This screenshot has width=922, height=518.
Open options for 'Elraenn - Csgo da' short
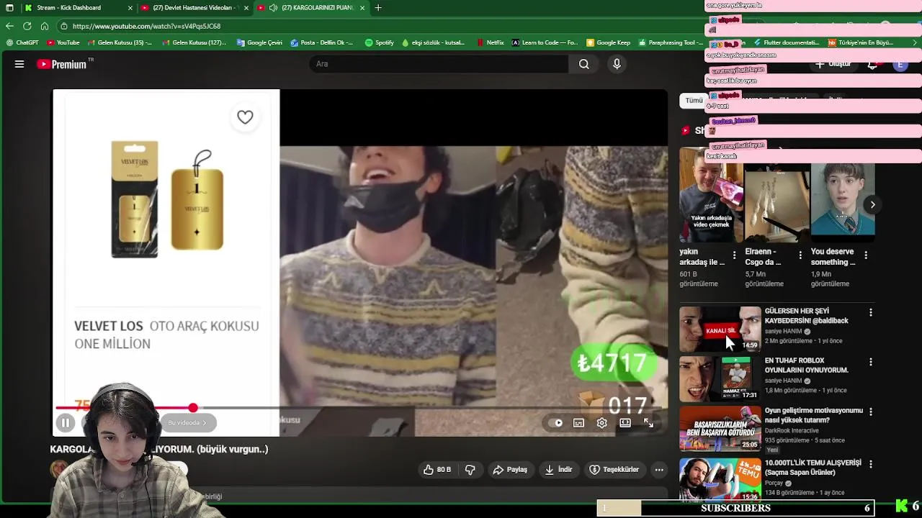pos(800,255)
